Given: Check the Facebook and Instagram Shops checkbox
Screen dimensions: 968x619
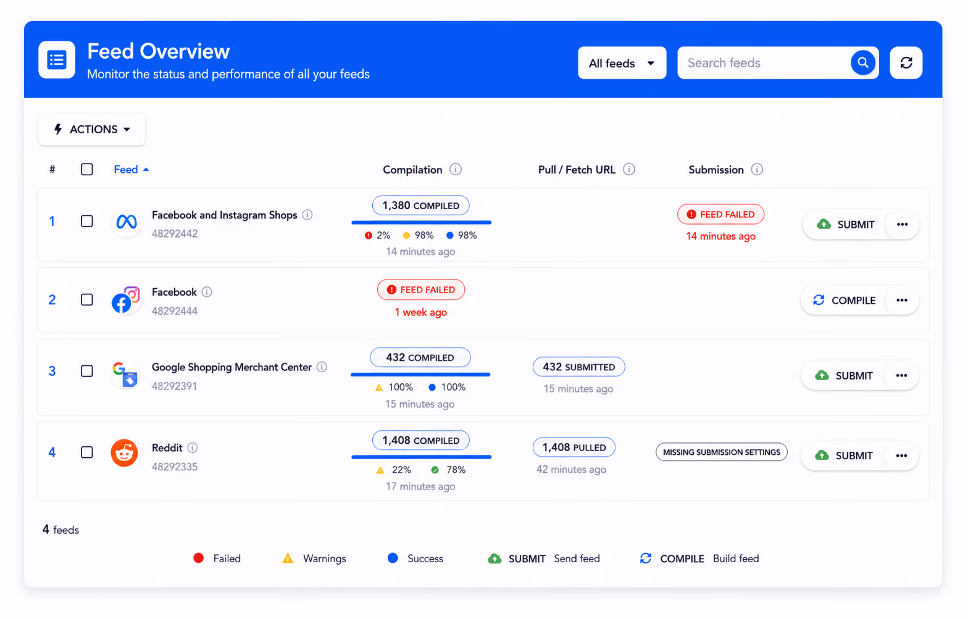Looking at the screenshot, I should pos(87,221).
